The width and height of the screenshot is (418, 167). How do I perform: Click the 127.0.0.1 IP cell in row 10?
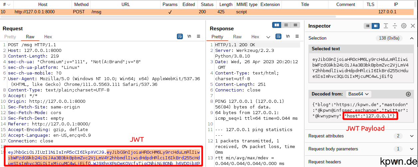(x=387, y=12)
